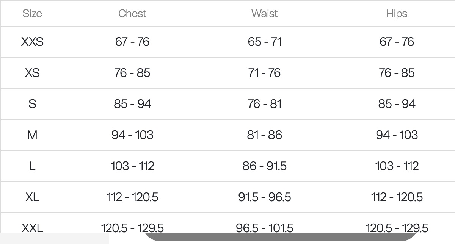This screenshot has height=244, width=455.
Task: Select the XS size row label
Action: pyautogui.click(x=32, y=73)
